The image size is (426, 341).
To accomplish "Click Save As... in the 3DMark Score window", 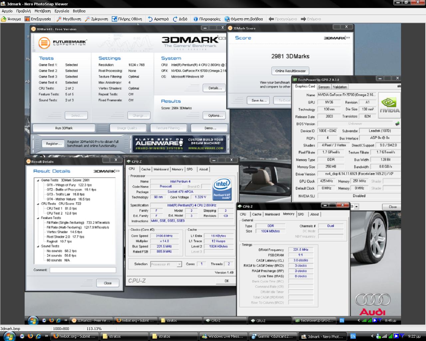I will coord(259,100).
